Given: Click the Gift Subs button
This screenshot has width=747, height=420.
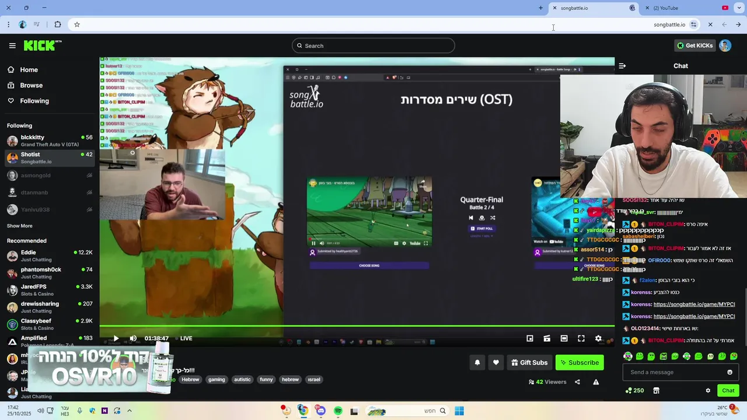Looking at the screenshot, I should [x=529, y=362].
